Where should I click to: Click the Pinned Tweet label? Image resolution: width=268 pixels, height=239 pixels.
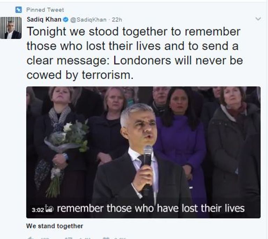(x=45, y=10)
